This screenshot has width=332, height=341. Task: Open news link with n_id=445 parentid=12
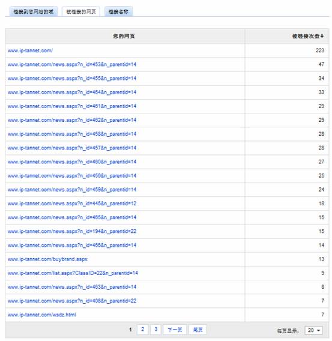[72, 204]
